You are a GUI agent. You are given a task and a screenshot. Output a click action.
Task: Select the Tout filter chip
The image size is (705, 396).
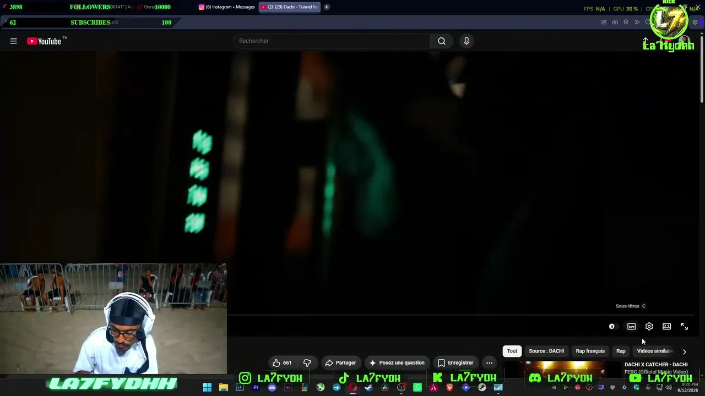[512, 351]
